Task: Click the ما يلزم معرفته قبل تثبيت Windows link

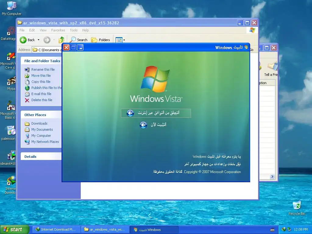Action: [217, 157]
